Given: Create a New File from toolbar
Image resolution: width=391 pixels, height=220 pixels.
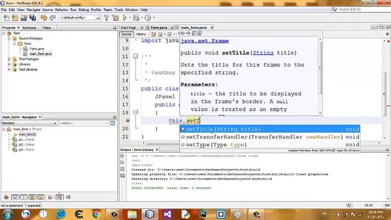Looking at the screenshot, I should 7,18.
